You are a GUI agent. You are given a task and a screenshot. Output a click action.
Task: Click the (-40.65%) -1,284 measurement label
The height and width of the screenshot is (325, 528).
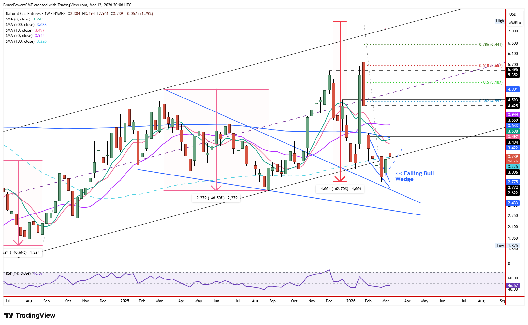click(x=22, y=253)
